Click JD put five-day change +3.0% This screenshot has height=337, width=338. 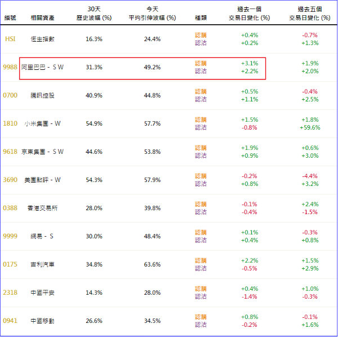(x=310, y=156)
